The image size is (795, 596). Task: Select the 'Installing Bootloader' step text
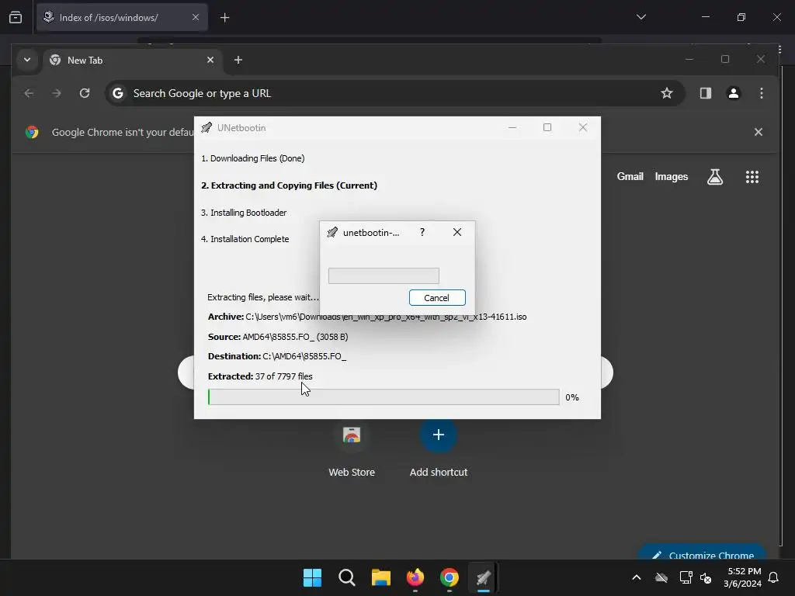point(244,213)
